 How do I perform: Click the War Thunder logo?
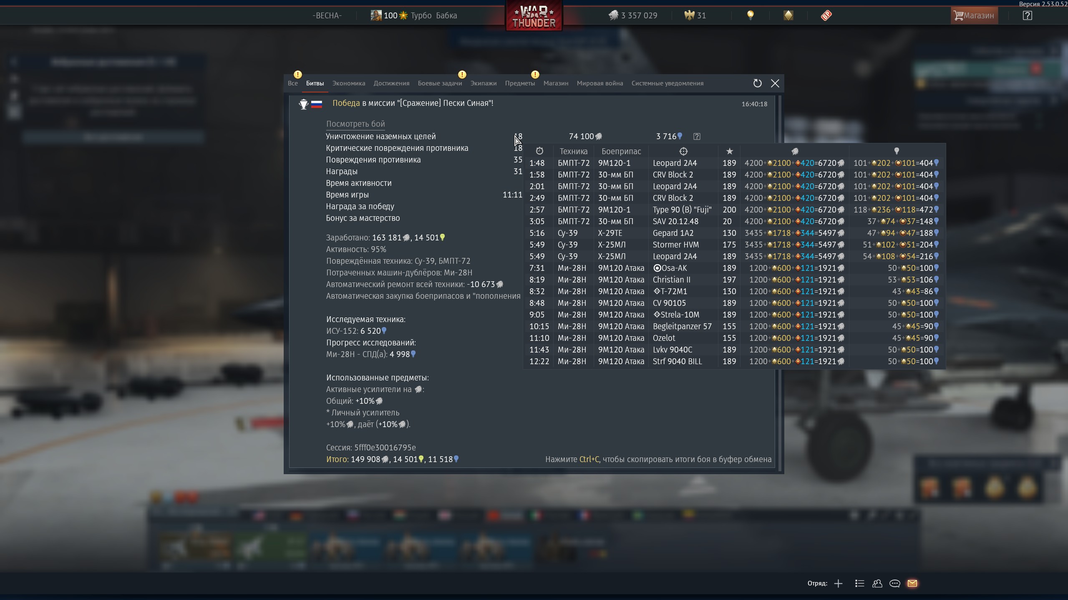point(534,17)
